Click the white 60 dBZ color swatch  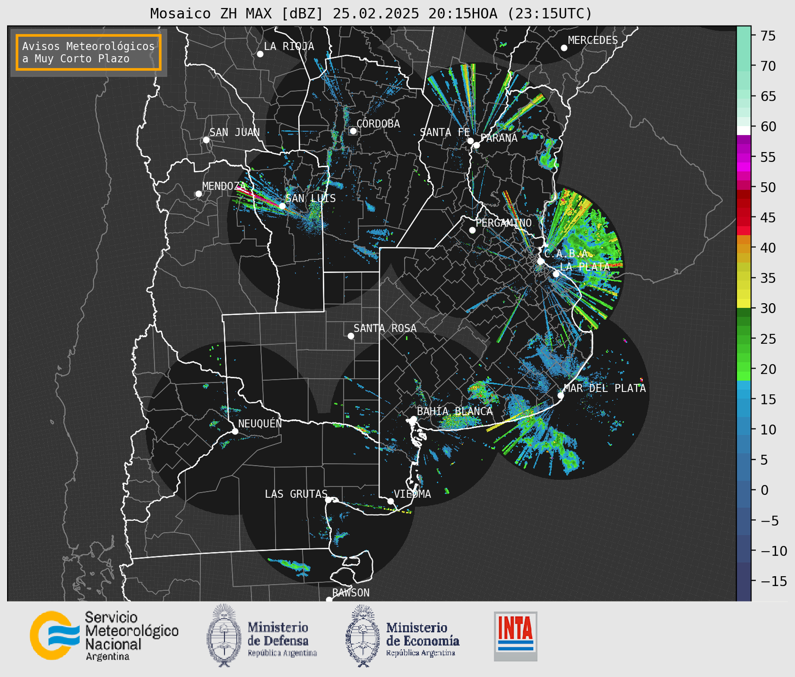(744, 130)
